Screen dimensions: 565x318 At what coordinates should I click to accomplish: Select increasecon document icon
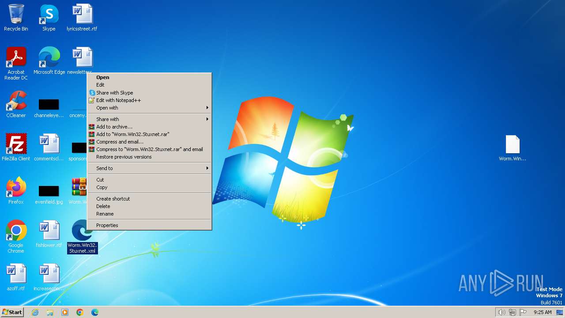[x=49, y=277]
